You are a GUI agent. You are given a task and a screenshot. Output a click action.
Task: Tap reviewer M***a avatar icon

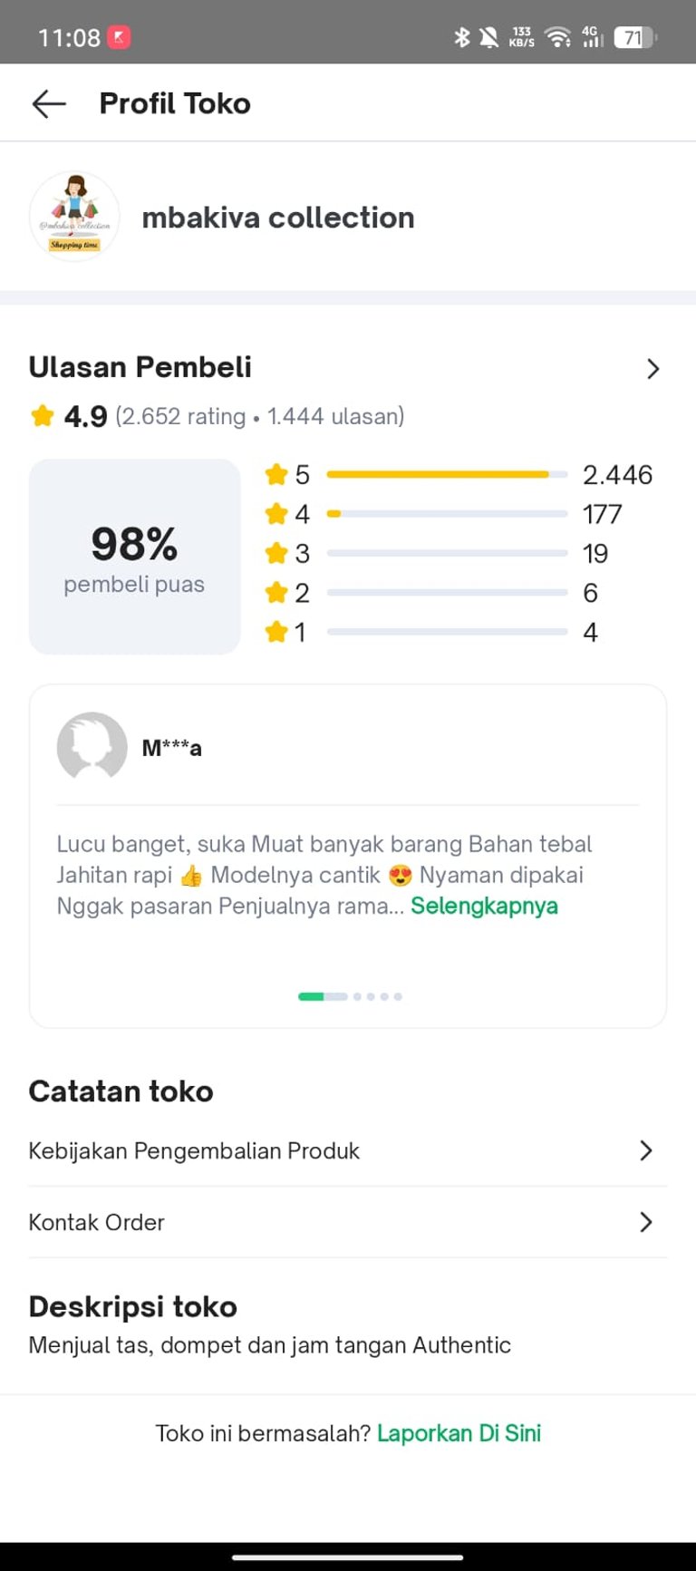[92, 747]
